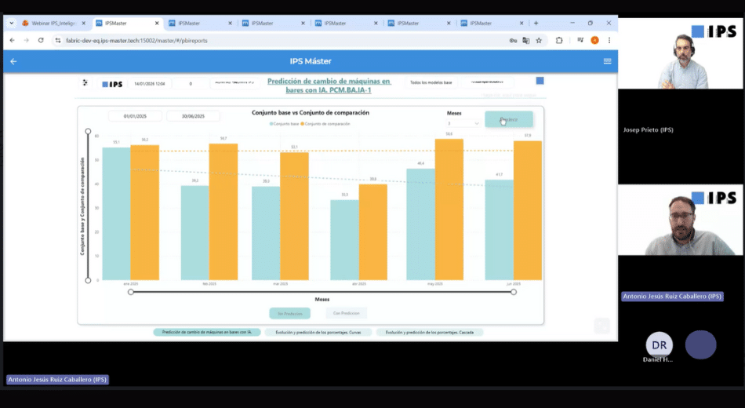Viewport: 745px width, 408px height.
Task: Click the blue square icon beside model filter
Action: click(540, 81)
